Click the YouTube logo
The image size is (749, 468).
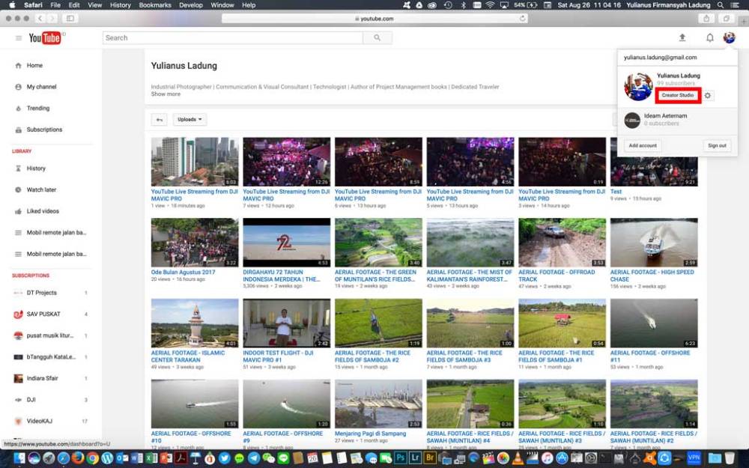pos(45,38)
